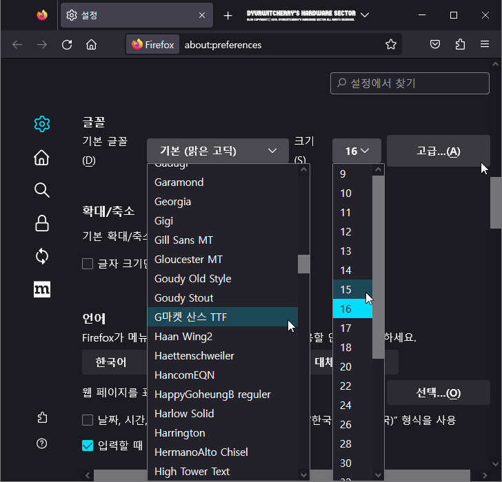
Task: Choose Goudy Stout in font list
Action: [223, 297]
